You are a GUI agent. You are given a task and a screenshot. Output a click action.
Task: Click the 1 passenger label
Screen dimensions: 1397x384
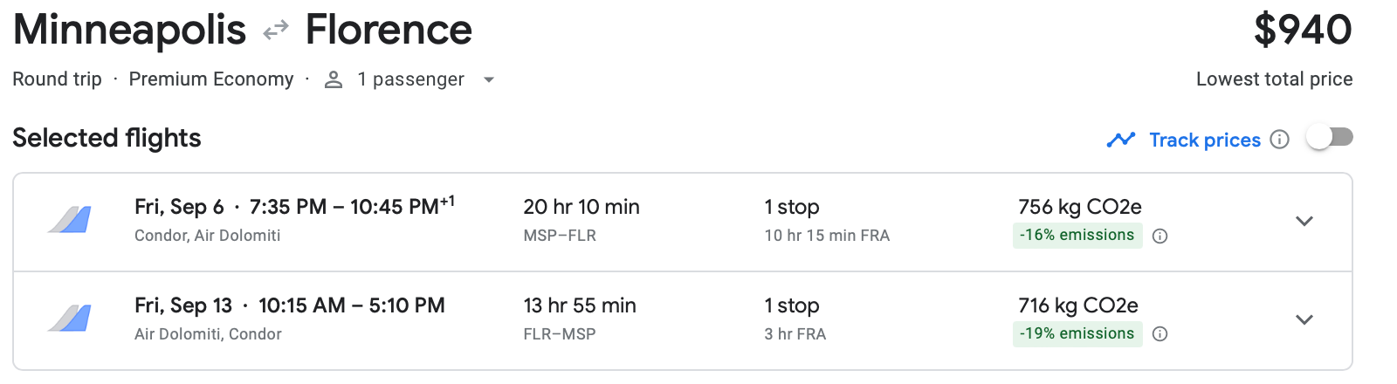410,79
